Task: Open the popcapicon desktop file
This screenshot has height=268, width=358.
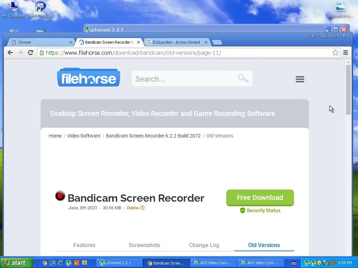Action: (x=340, y=9)
